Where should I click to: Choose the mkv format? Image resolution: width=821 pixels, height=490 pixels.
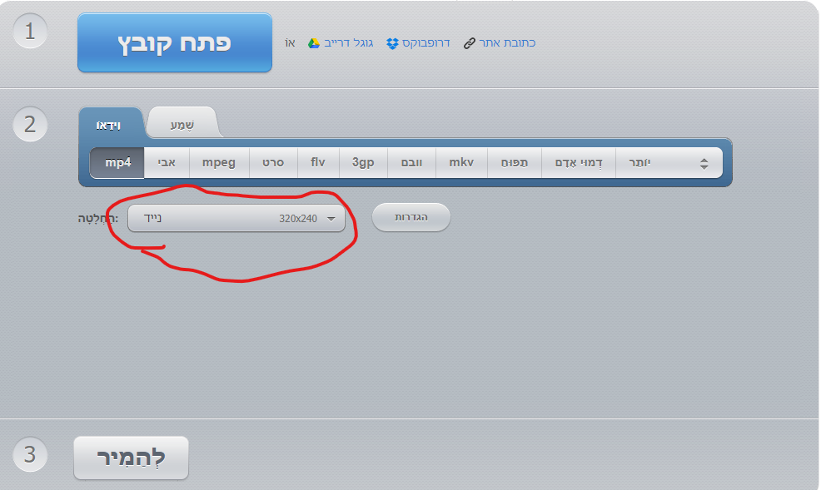(461, 162)
